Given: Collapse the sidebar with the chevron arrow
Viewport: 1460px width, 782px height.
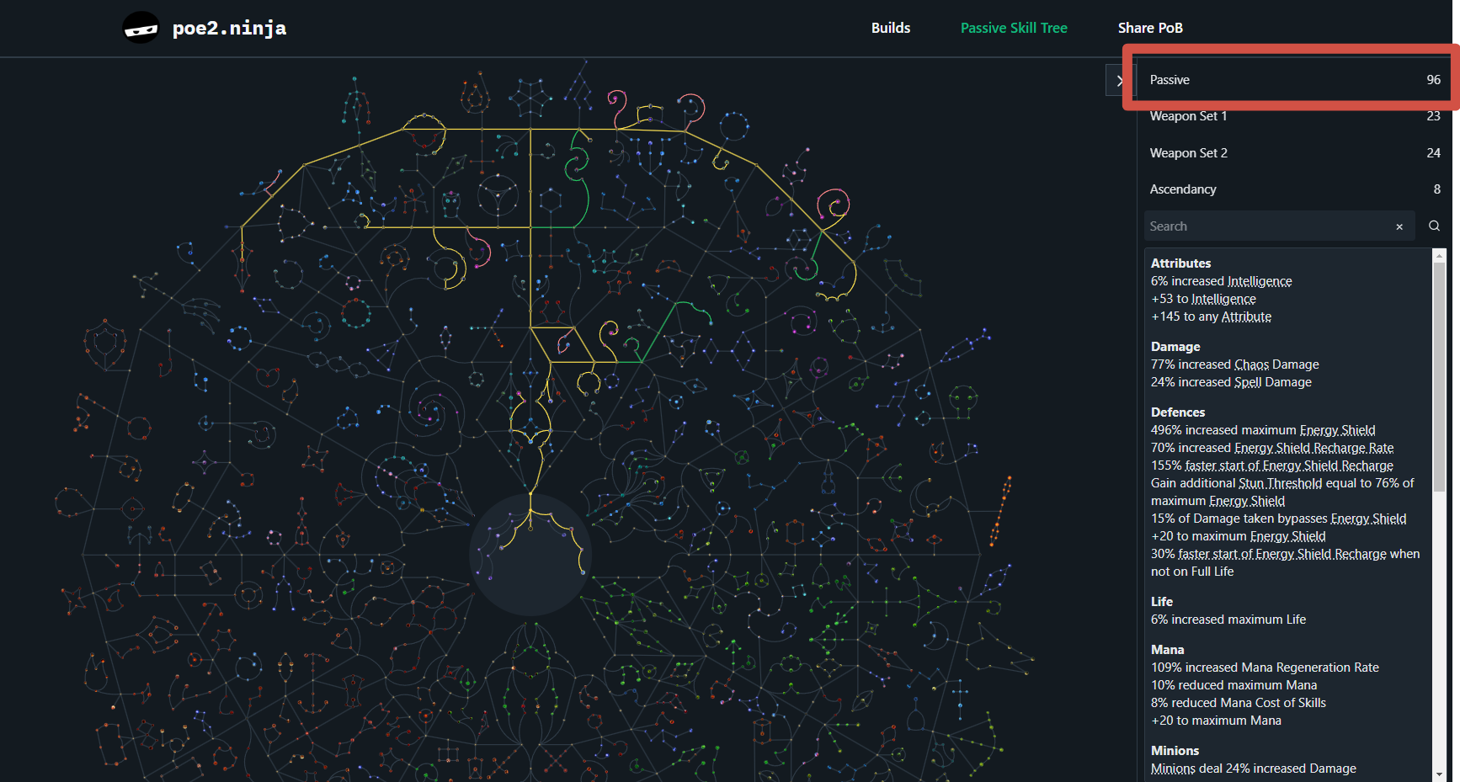Looking at the screenshot, I should click(x=1119, y=81).
